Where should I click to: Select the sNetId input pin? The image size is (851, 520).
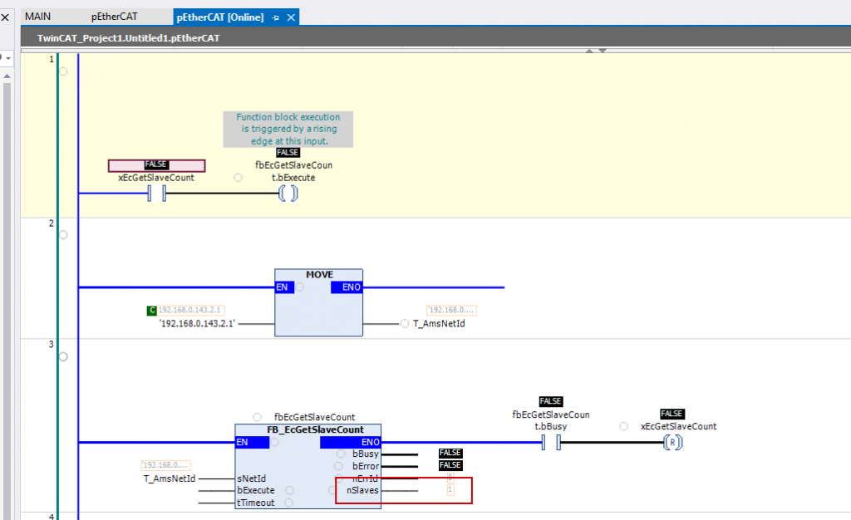[x=252, y=478]
